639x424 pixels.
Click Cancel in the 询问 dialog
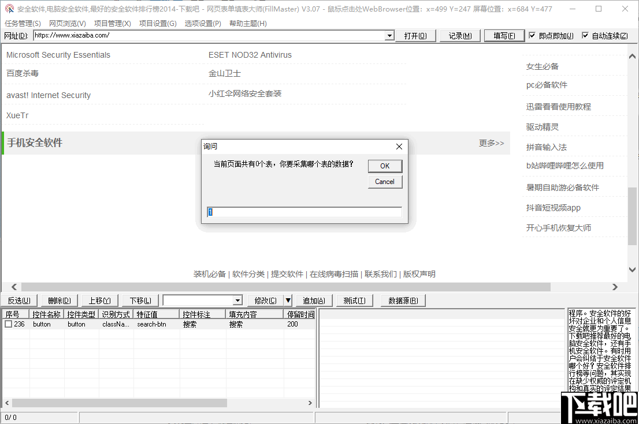coord(385,181)
